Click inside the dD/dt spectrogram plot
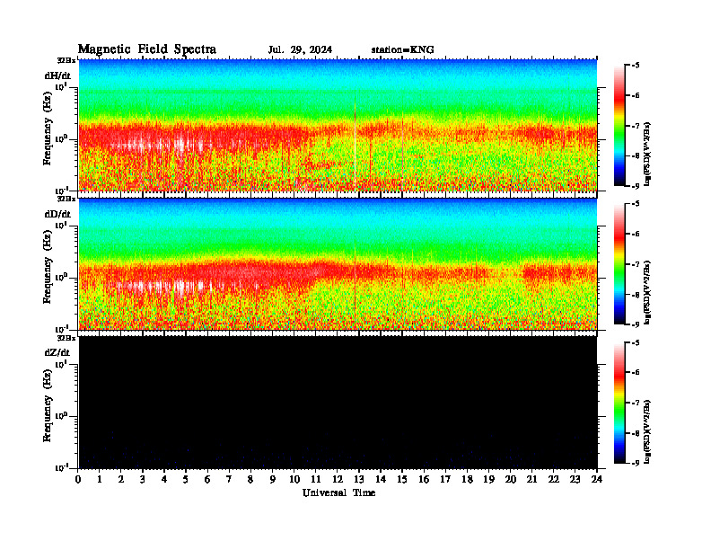This screenshot has width=711, height=550. point(338,263)
